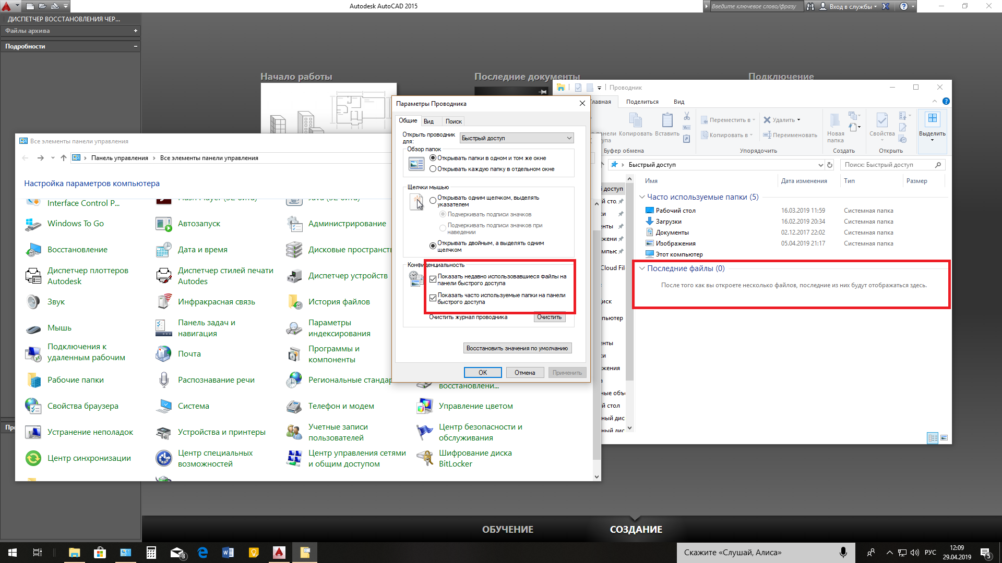Viewport: 1002px width, 563px height.
Task: Click Select (Выделить) icon in ribbon
Action: click(x=932, y=119)
